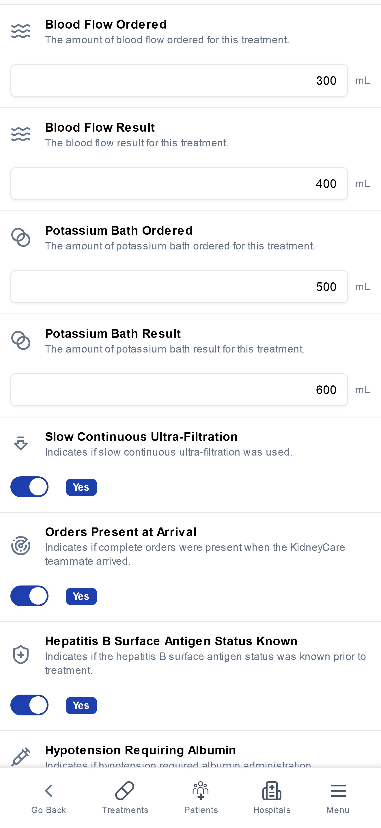Edit the Blood Flow Ordered value field

click(x=179, y=80)
